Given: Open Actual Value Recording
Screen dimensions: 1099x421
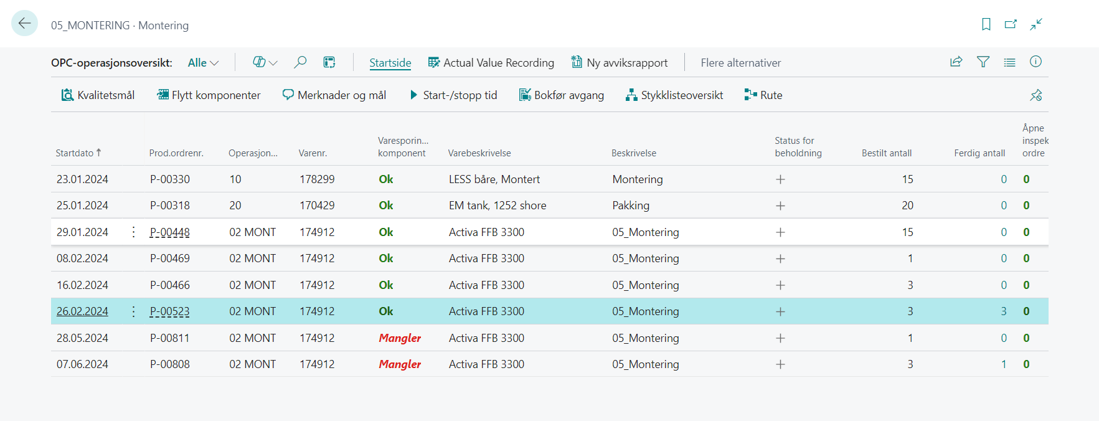Looking at the screenshot, I should coord(491,63).
